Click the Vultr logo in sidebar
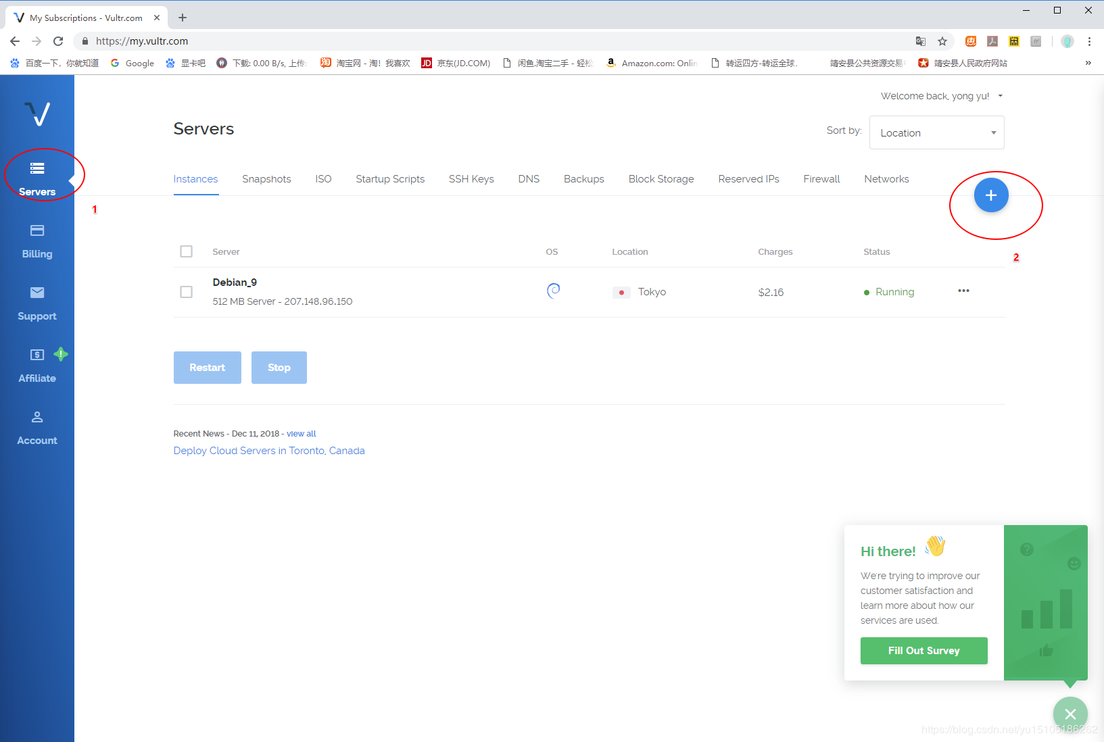 pyautogui.click(x=37, y=114)
